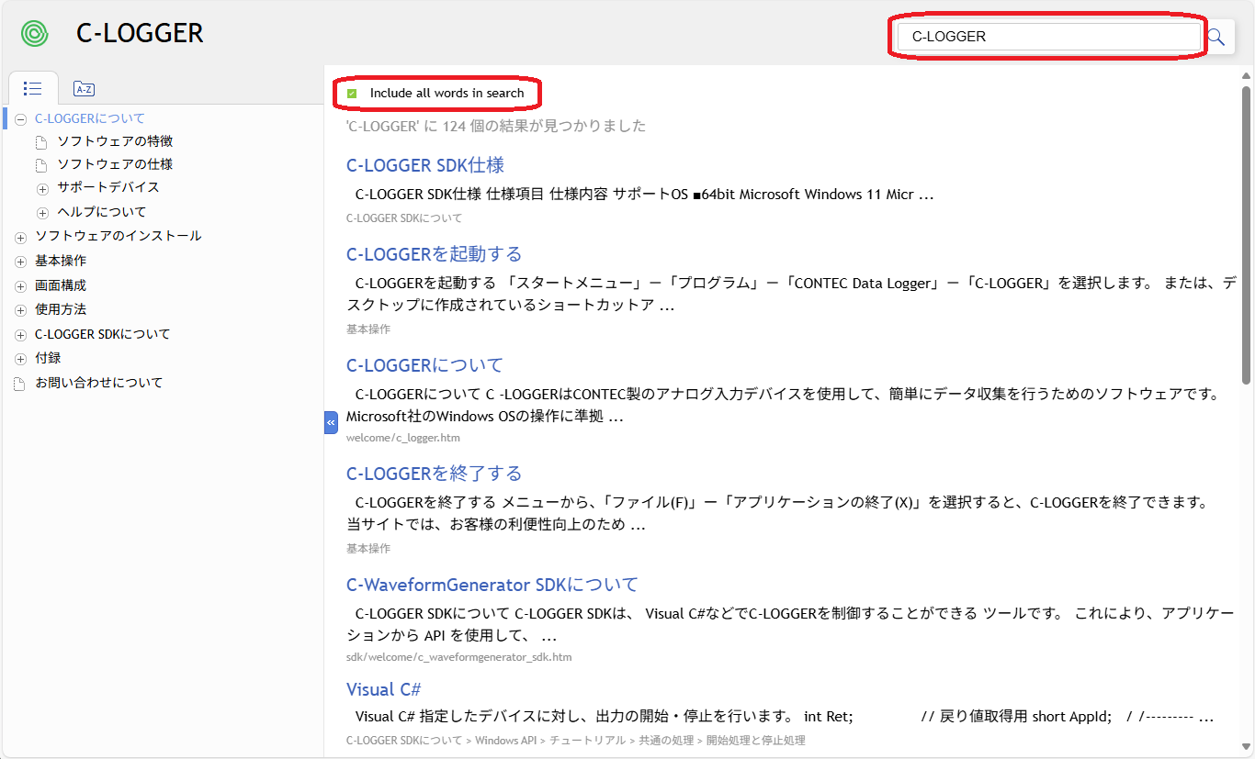Open the ソフトウェアの特徴 page icon
The image size is (1255, 759).
pos(41,142)
